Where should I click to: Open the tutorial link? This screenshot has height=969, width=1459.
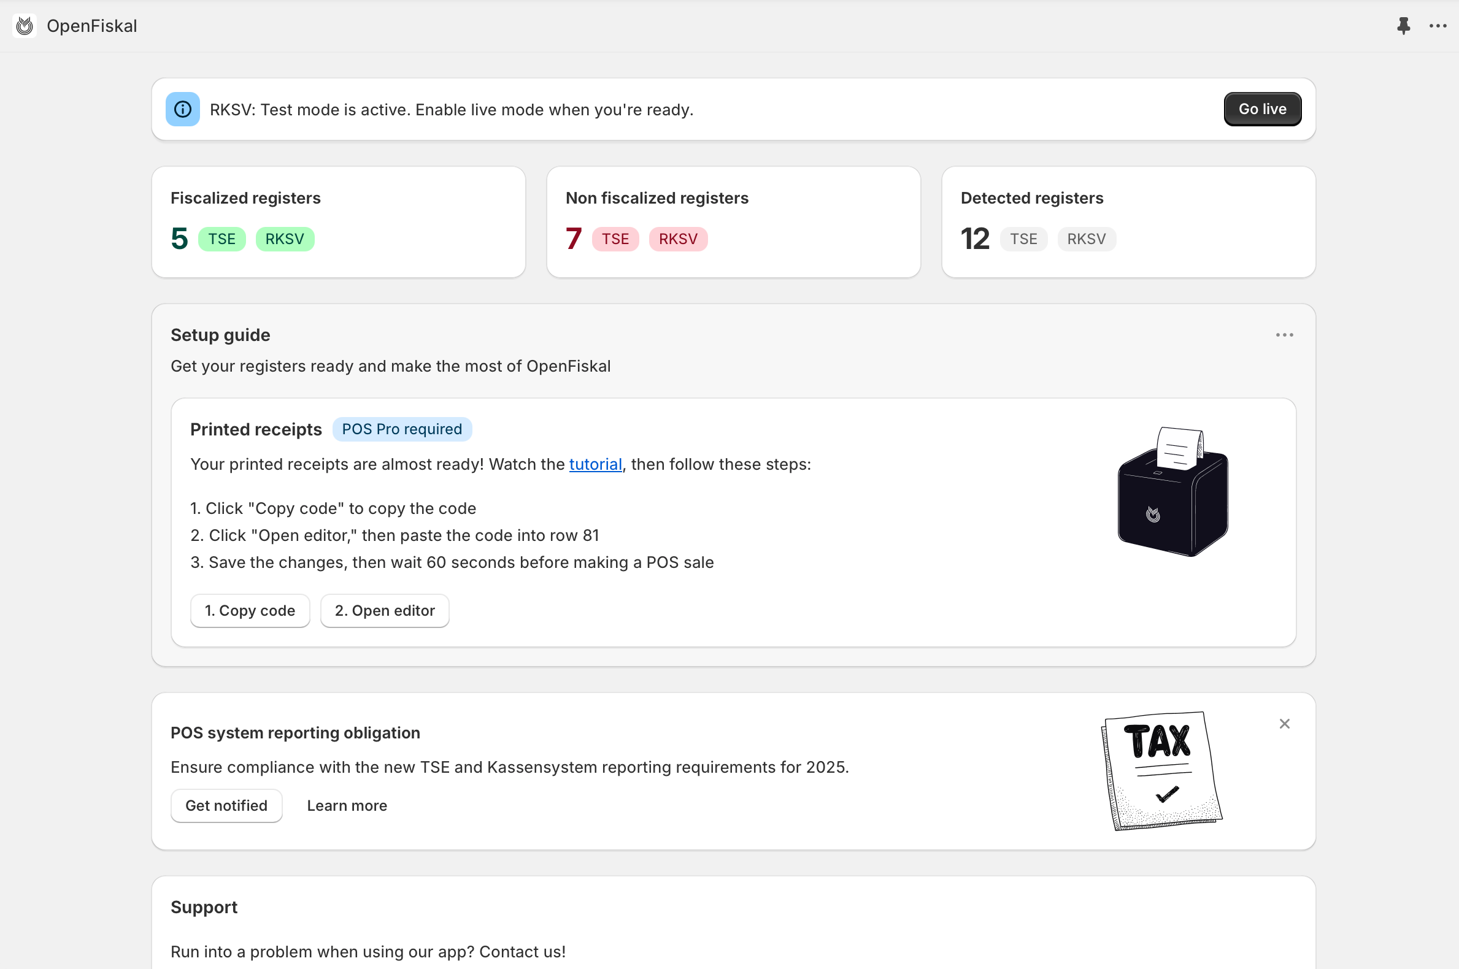coord(595,464)
